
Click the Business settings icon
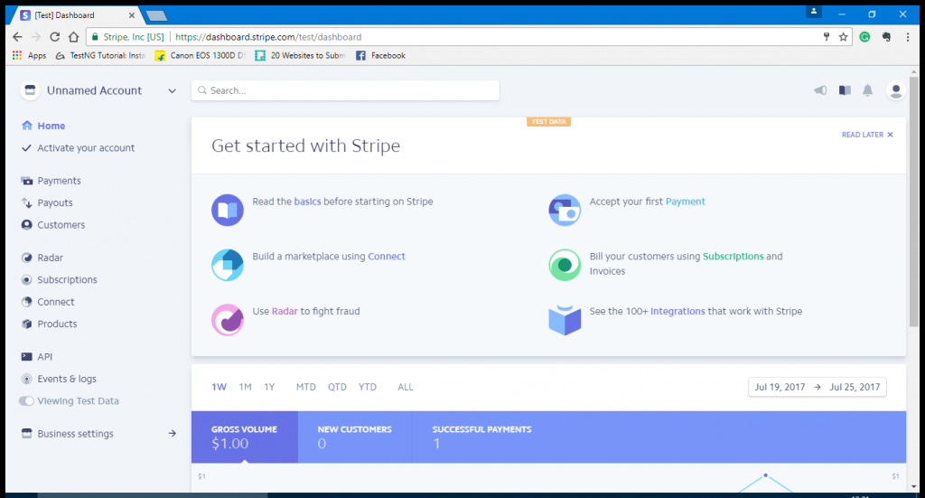pos(26,434)
